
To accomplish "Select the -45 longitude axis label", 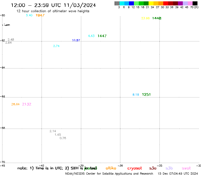I will [x=2, y=166].
